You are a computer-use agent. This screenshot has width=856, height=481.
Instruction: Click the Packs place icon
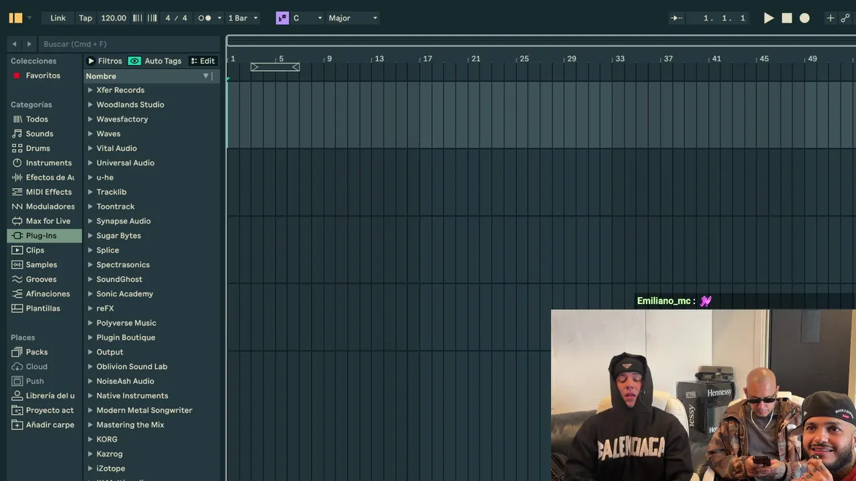click(17, 352)
